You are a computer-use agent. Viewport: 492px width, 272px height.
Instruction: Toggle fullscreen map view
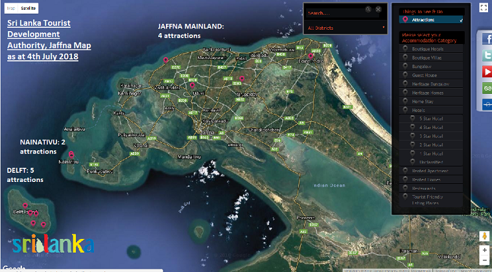(x=483, y=7)
